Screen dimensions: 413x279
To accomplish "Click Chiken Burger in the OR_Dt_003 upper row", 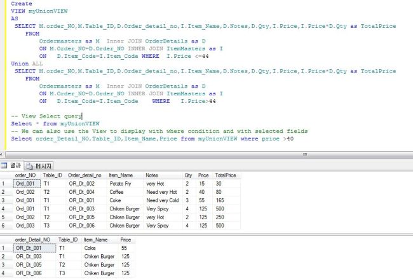I will tap(125, 209).
